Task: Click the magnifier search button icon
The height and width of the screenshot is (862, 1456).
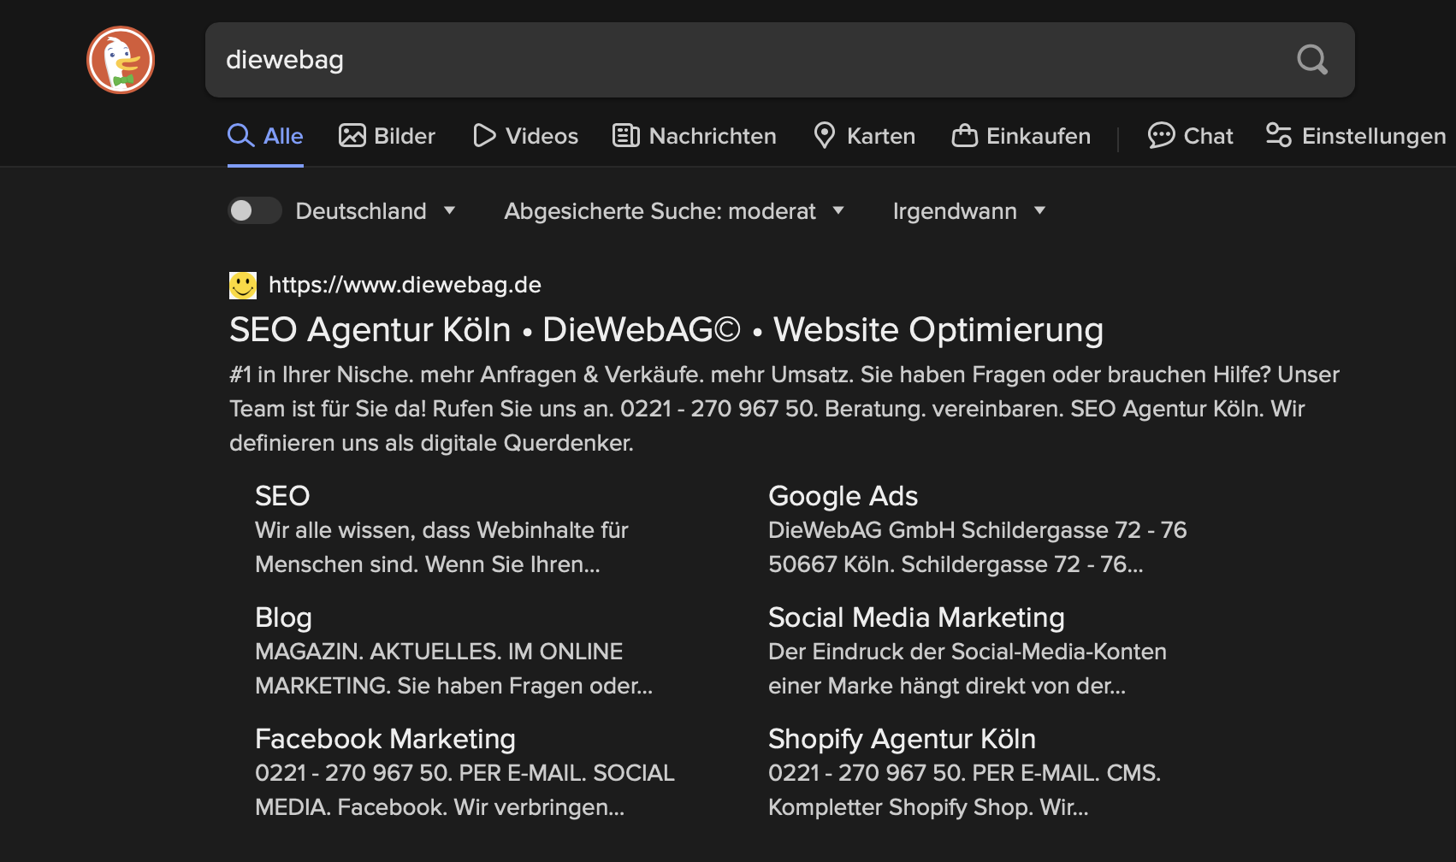Action: tap(1312, 60)
